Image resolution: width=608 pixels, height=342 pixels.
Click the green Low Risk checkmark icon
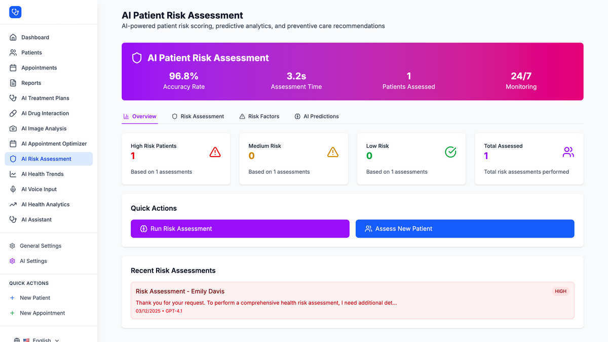pos(450,152)
